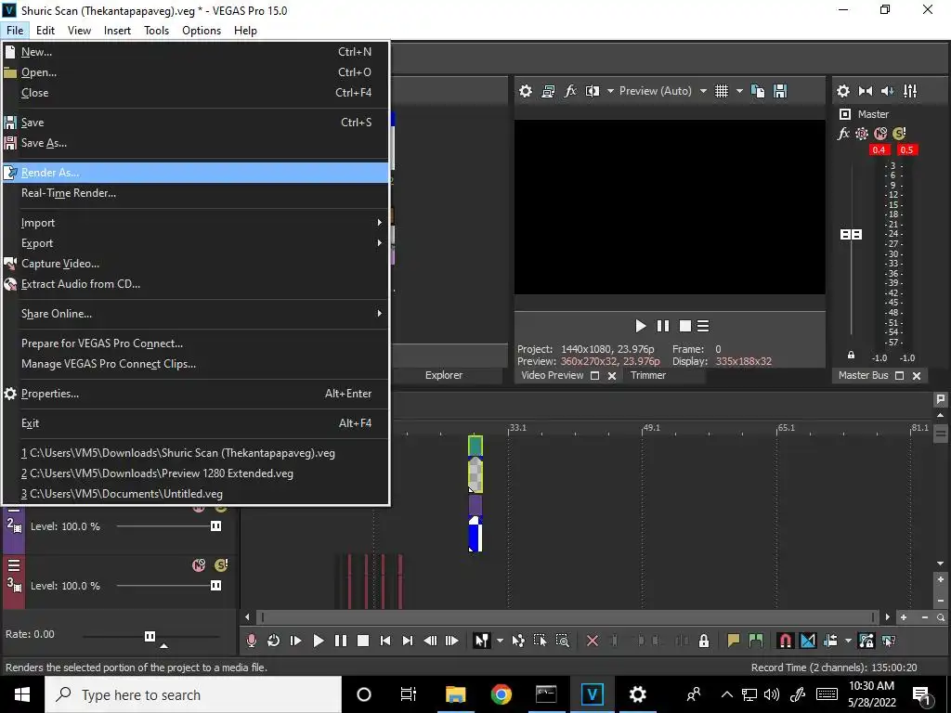Click Master automation settings icon
Screen dimensions: 951x713
click(x=861, y=134)
